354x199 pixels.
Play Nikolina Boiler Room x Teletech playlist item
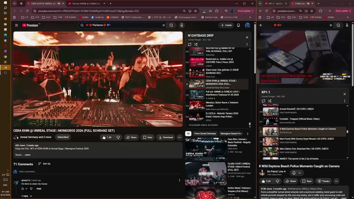click(x=217, y=106)
